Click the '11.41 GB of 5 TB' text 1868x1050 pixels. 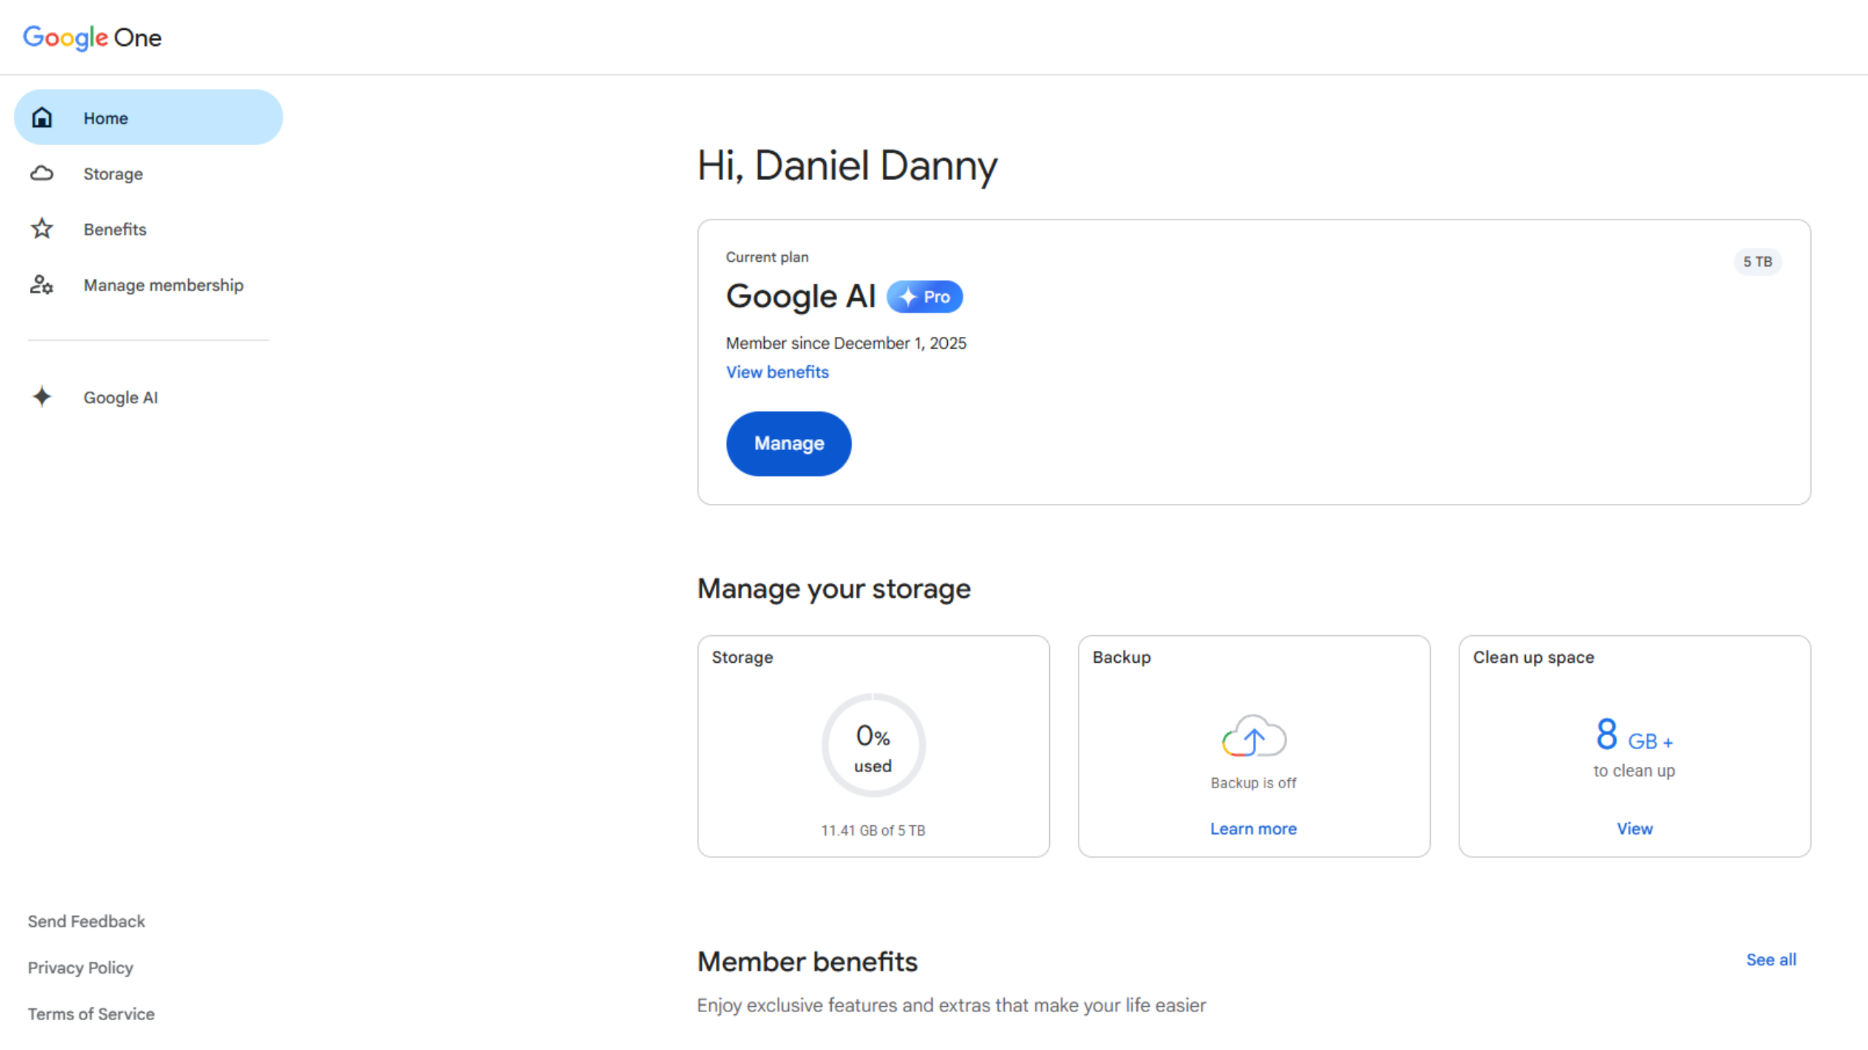(873, 830)
